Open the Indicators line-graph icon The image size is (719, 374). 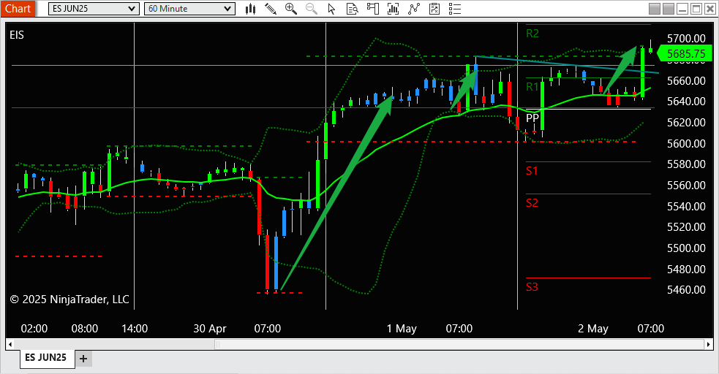(x=414, y=9)
